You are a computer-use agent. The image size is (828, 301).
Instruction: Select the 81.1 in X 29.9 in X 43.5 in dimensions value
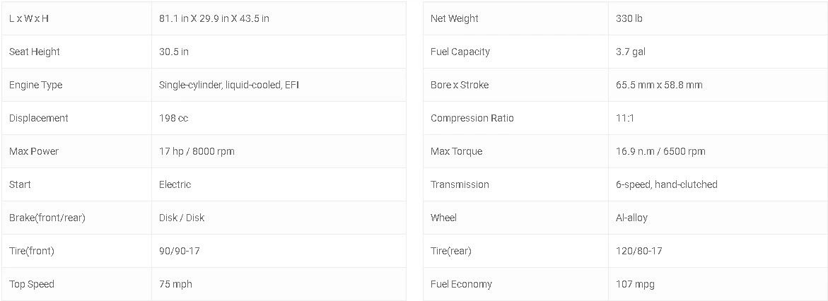click(x=214, y=18)
